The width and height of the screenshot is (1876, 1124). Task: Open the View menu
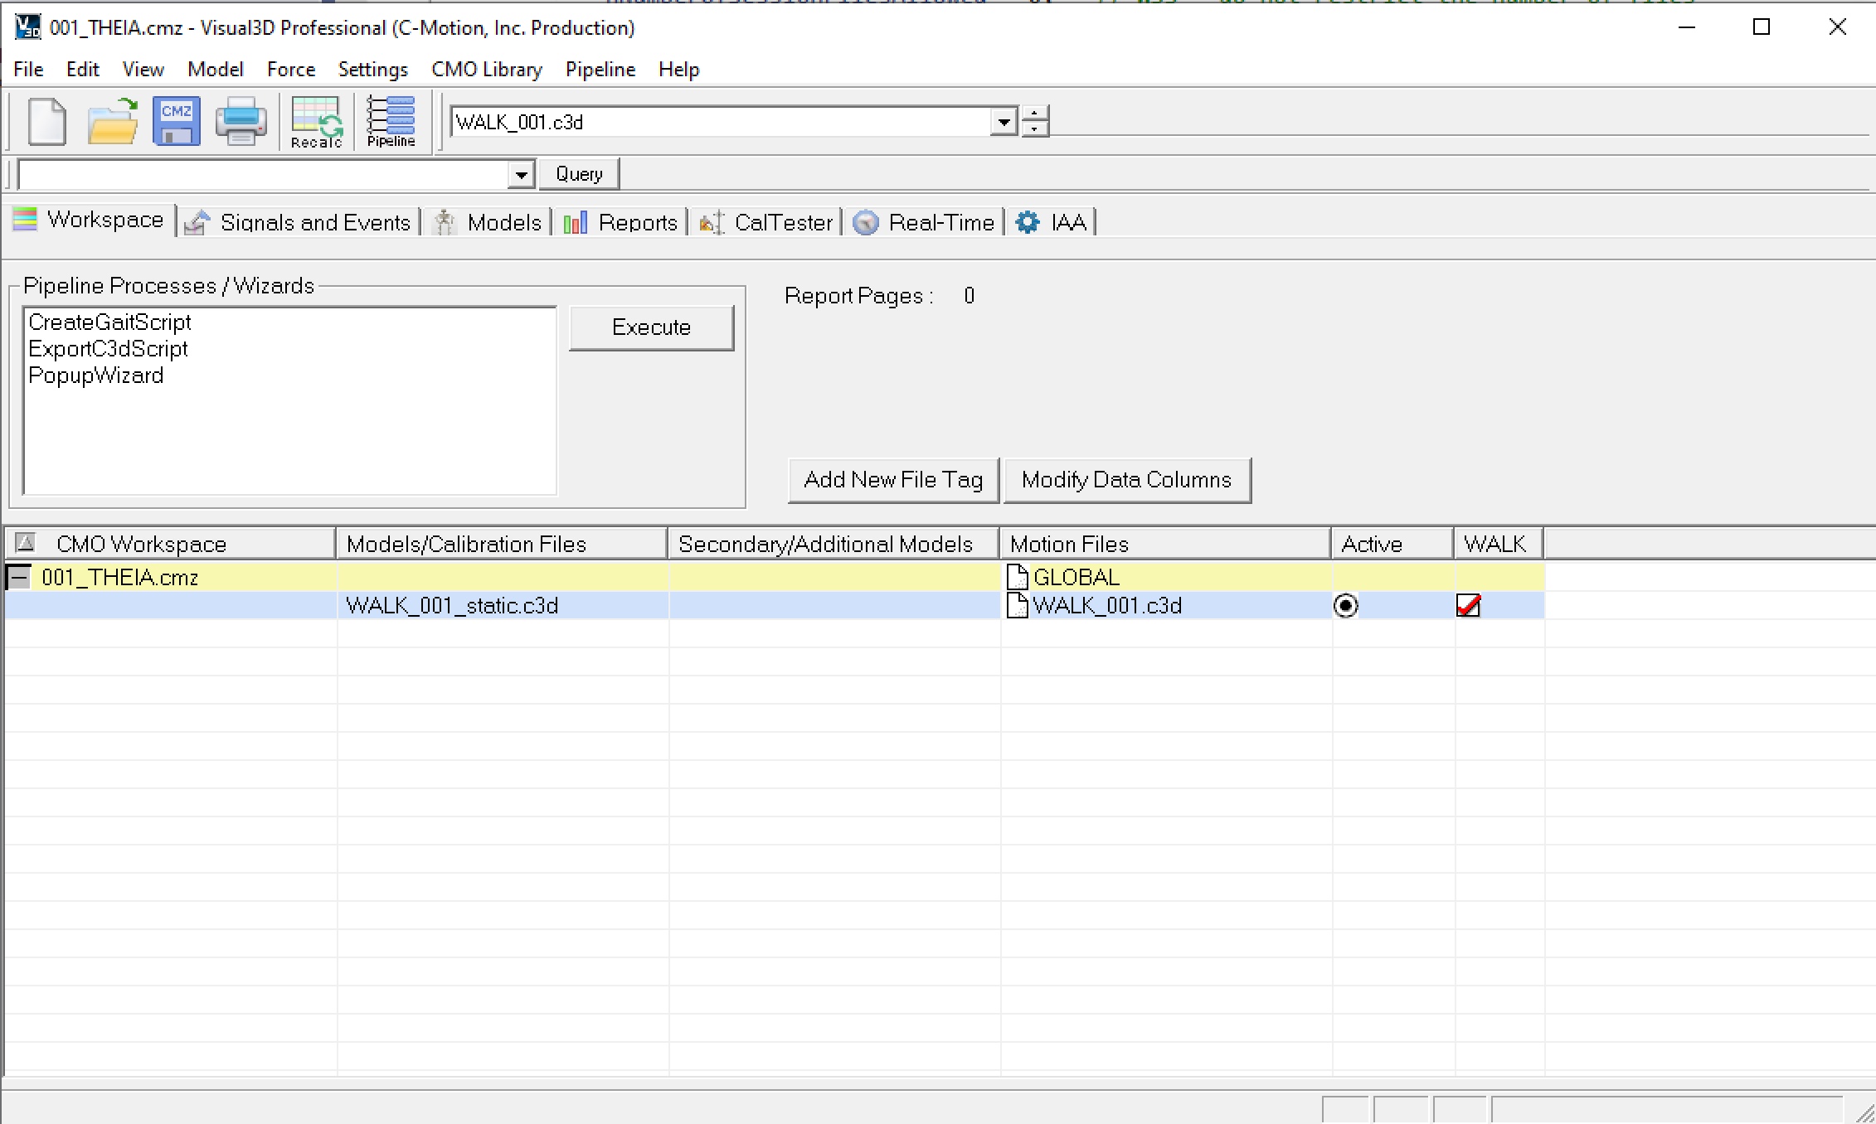[x=143, y=70]
